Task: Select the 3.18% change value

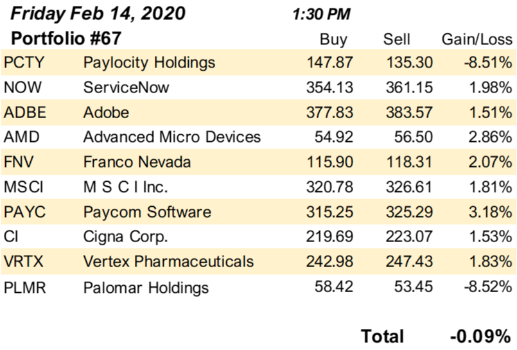Action: click(490, 211)
